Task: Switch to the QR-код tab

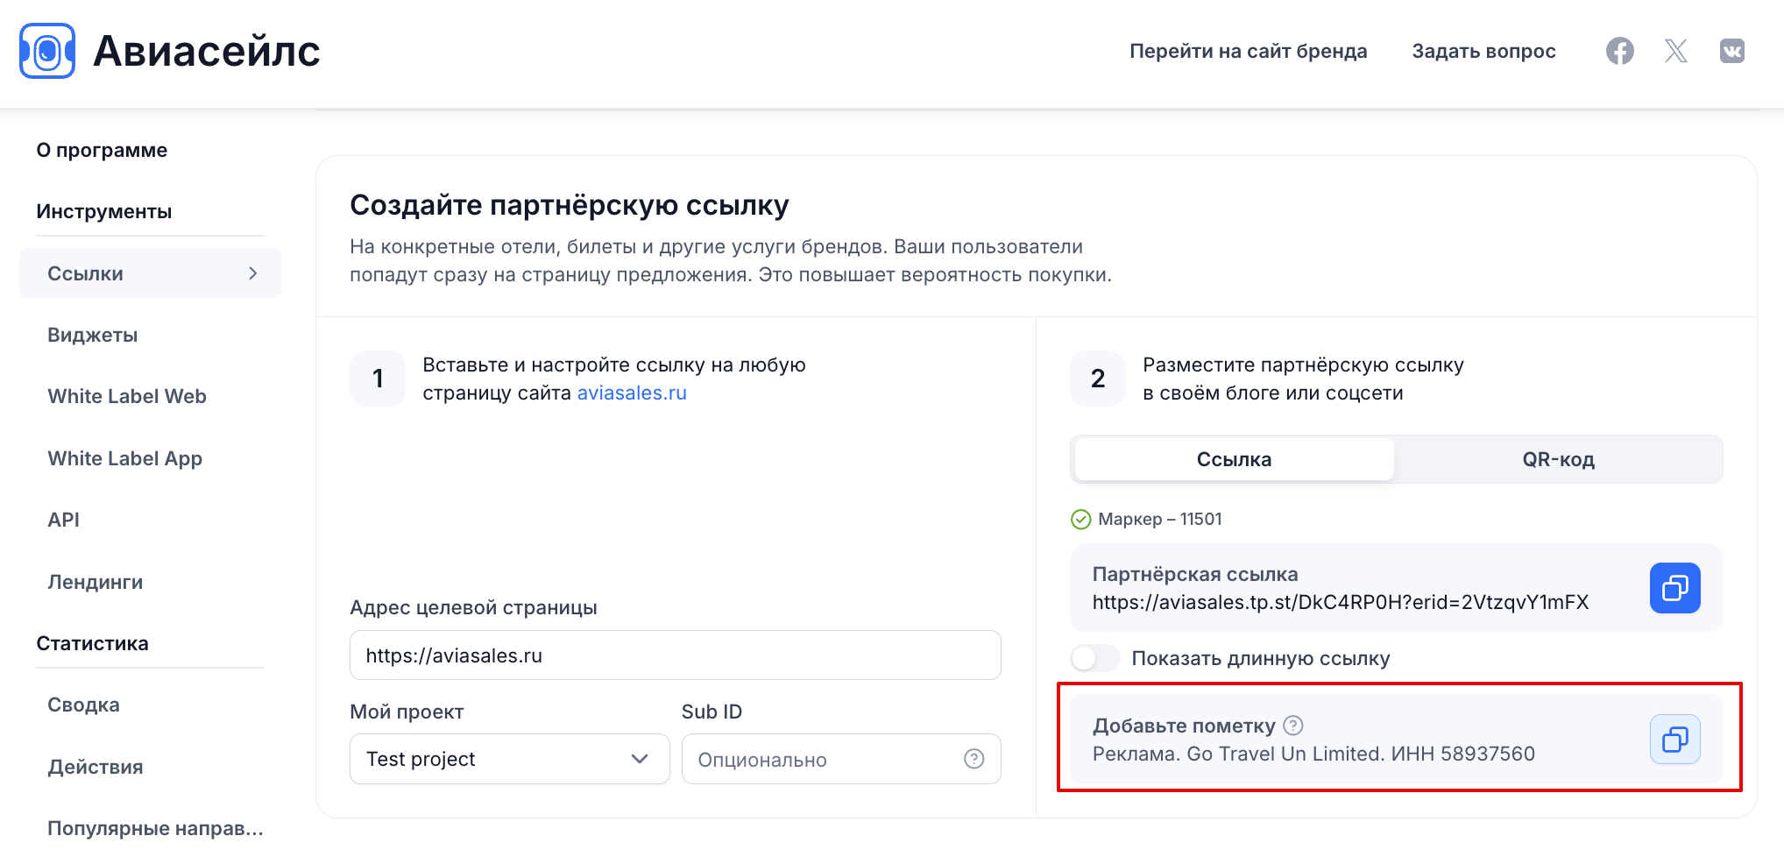Action: (1558, 459)
